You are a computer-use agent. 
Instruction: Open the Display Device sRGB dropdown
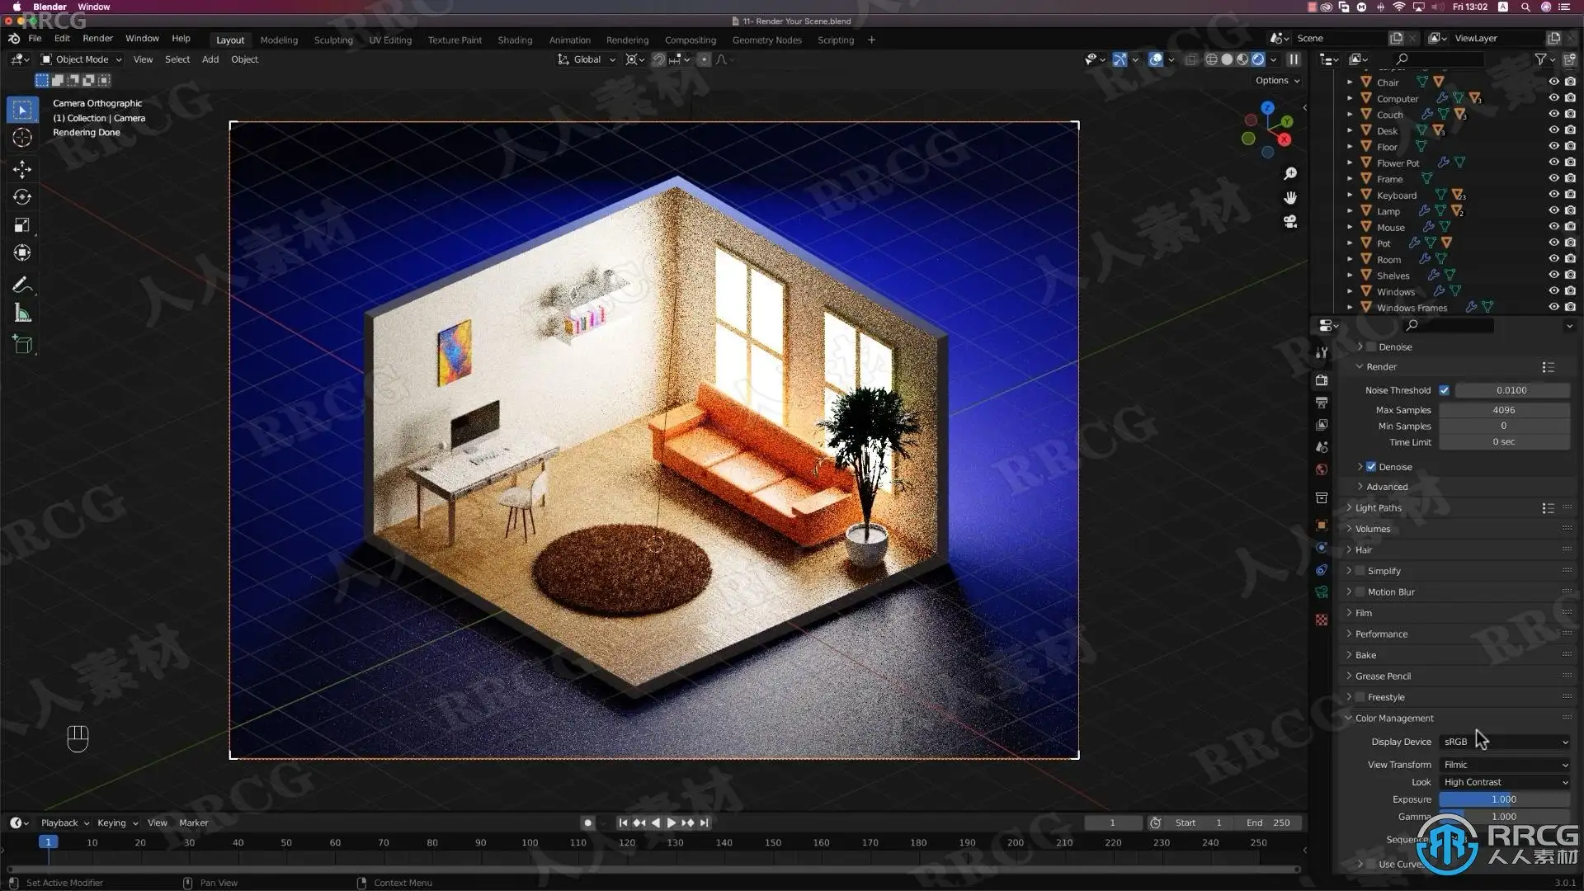pos(1505,742)
